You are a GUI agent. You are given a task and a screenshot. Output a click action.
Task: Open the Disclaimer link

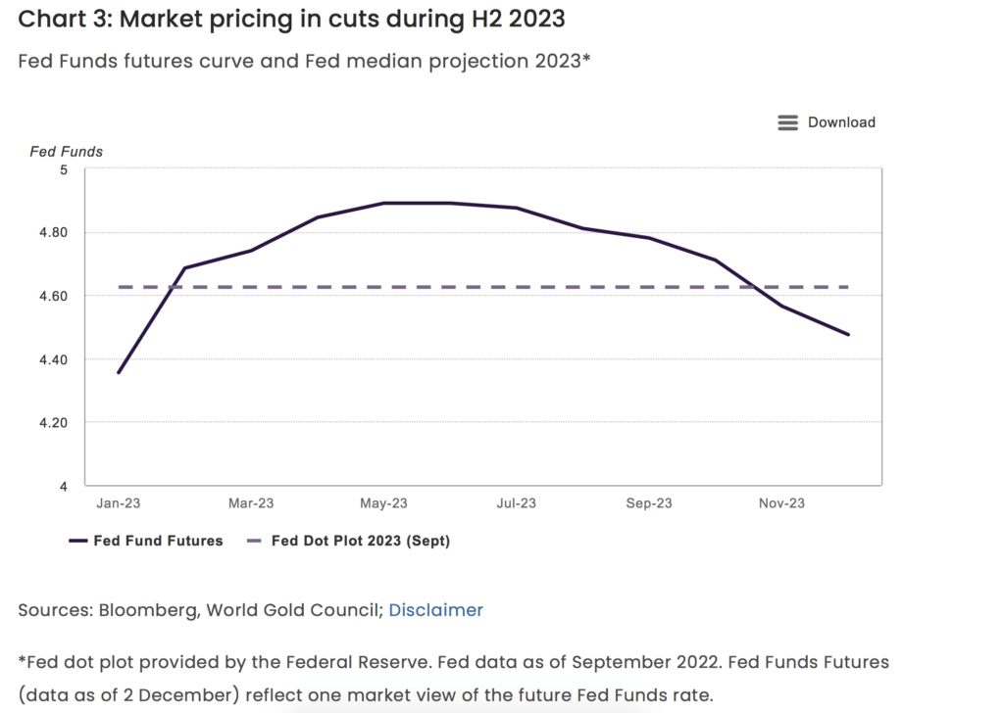click(x=435, y=610)
